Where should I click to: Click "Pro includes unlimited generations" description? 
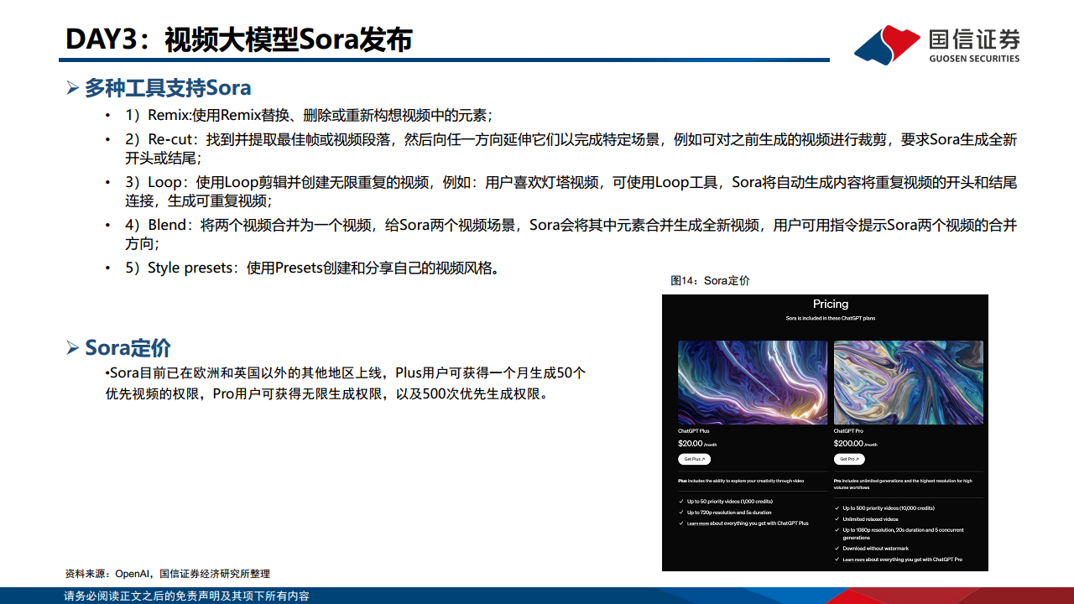pyautogui.click(x=904, y=484)
